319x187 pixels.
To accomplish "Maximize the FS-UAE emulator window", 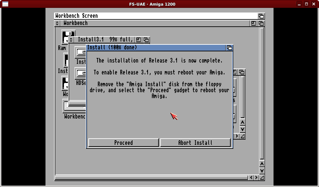I will point(306,4).
